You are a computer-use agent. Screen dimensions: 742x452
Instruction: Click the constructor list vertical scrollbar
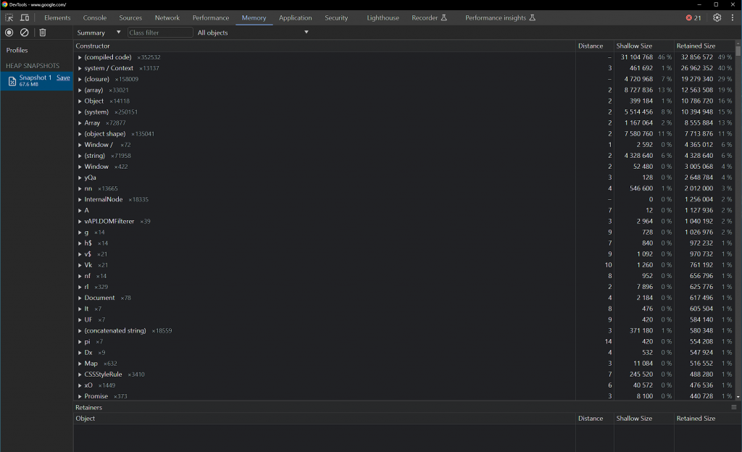[738, 217]
